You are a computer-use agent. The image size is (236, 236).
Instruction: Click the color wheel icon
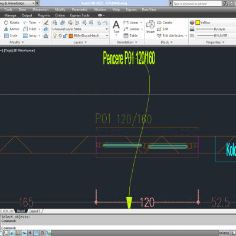[192, 22]
